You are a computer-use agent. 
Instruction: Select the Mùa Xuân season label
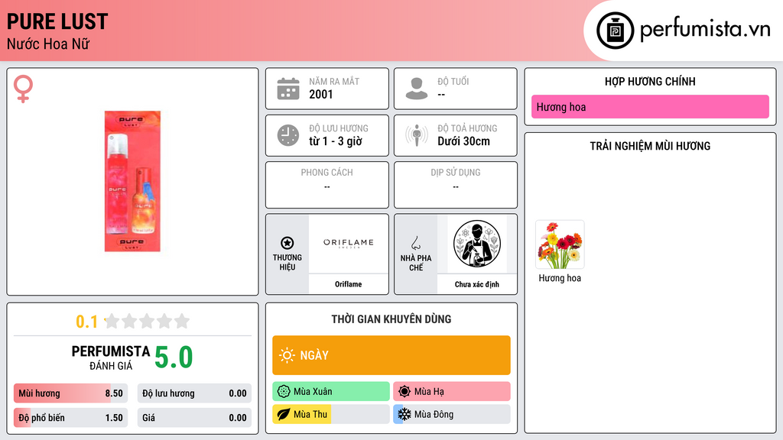coord(313,392)
